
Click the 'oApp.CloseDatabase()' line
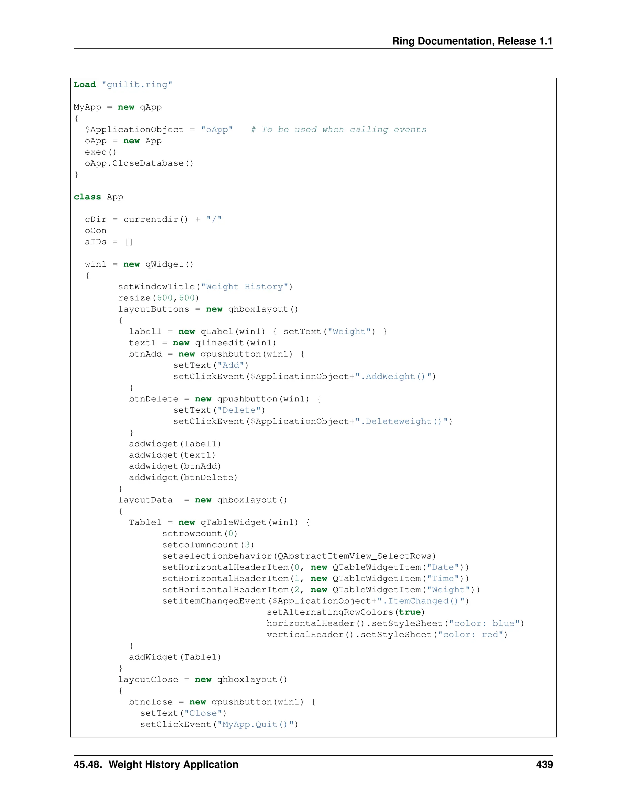pyautogui.click(x=139, y=163)
